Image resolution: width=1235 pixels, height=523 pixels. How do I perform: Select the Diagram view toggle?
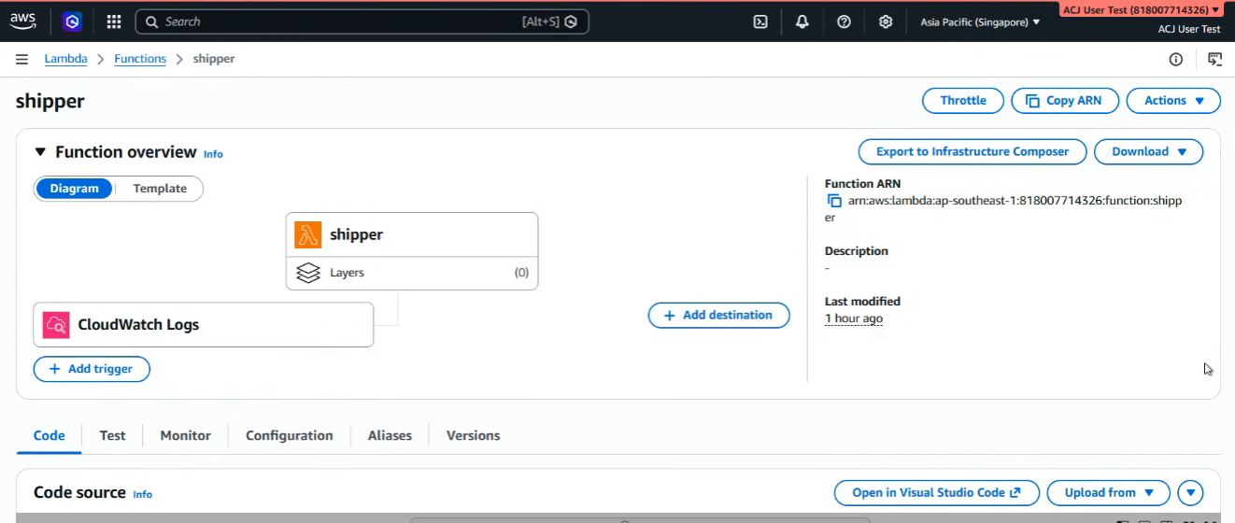coord(74,189)
